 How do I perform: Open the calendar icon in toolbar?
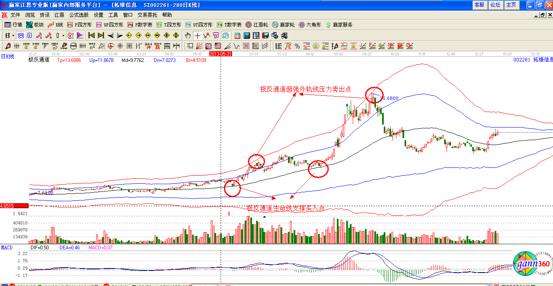(237, 35)
